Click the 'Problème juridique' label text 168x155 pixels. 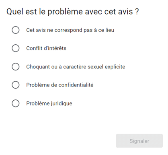[49, 103]
